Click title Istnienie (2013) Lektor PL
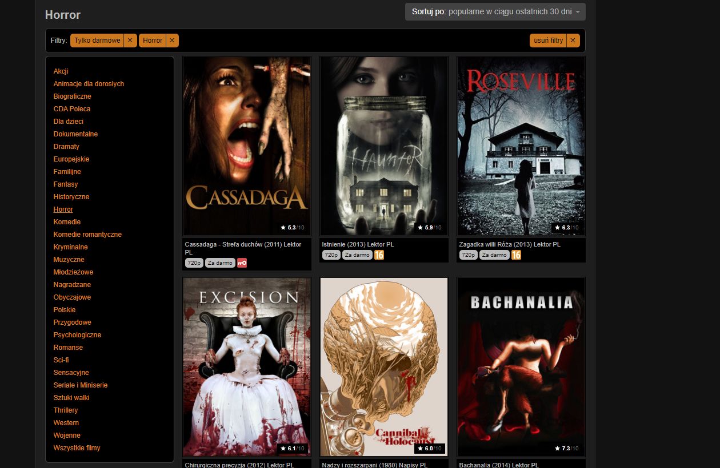This screenshot has height=468, width=720. (358, 244)
